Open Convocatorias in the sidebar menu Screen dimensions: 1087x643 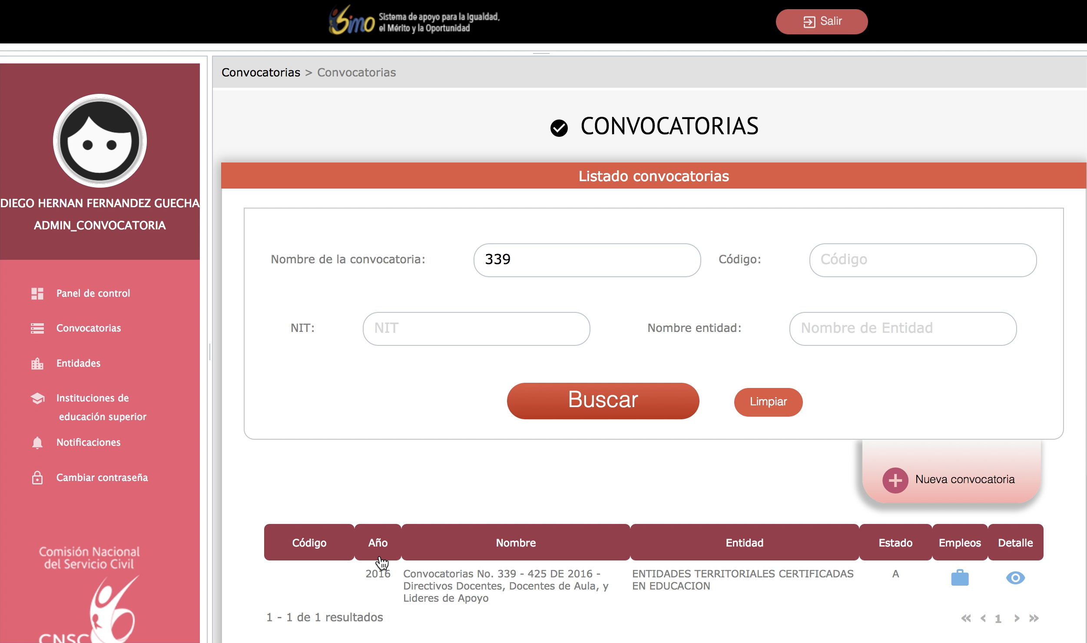tap(89, 328)
